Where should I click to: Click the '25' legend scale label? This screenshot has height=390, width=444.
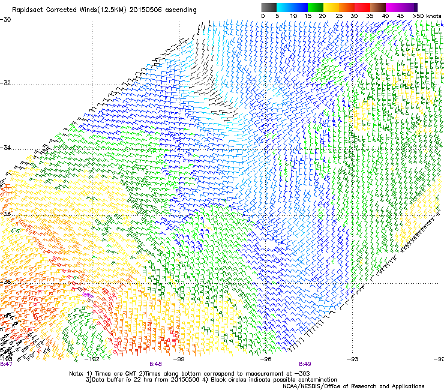click(x=339, y=16)
